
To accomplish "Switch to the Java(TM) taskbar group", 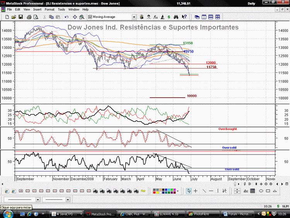I will click(67, 214).
